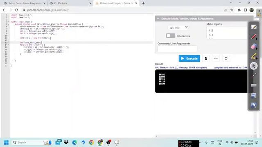This screenshot has width=262, height=147.
Task: Click the Execute button
Action: (x=189, y=58)
